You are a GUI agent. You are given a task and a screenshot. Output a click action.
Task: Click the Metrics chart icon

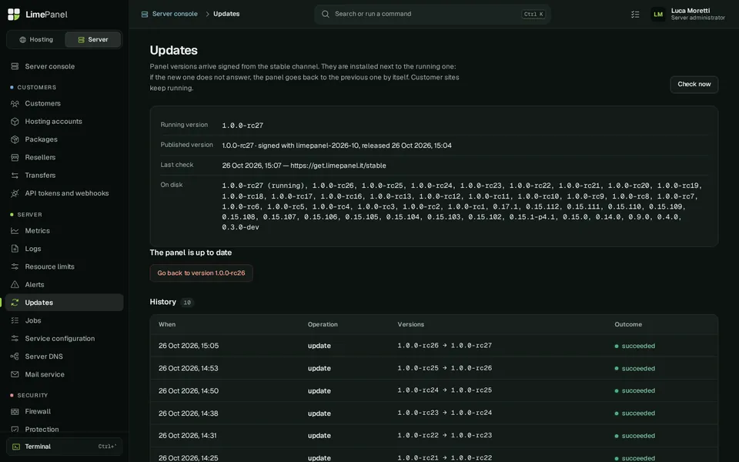15,231
